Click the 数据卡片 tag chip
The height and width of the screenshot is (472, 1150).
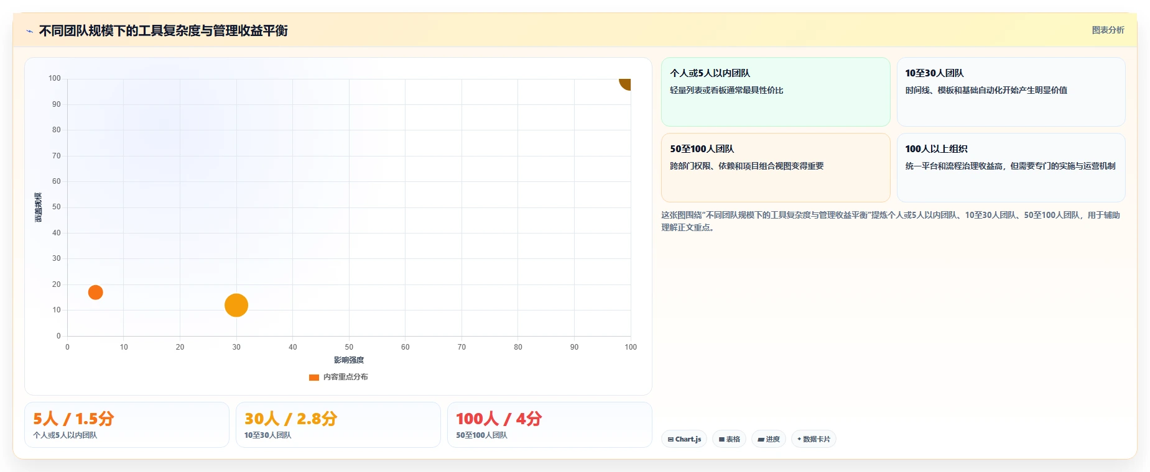(814, 439)
